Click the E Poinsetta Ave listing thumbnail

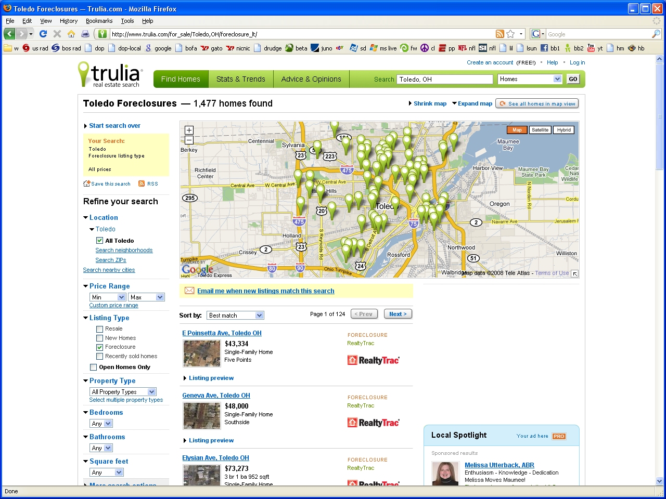pyautogui.click(x=202, y=353)
